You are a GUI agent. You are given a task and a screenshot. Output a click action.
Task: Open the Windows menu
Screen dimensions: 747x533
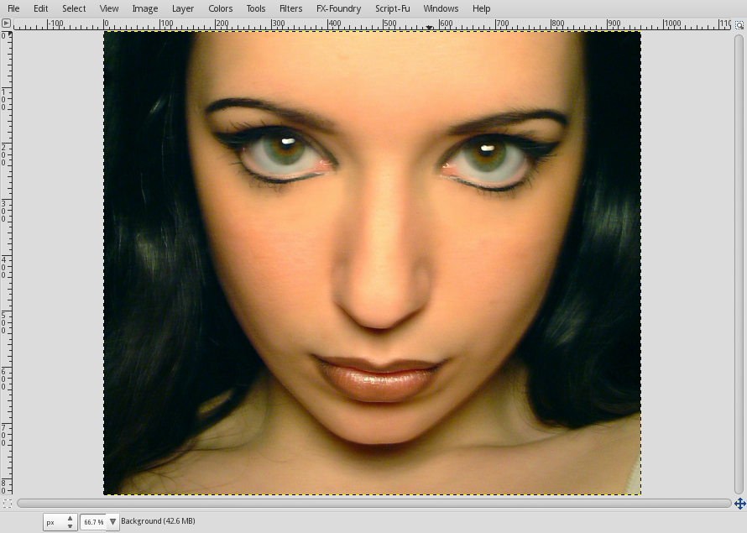440,8
